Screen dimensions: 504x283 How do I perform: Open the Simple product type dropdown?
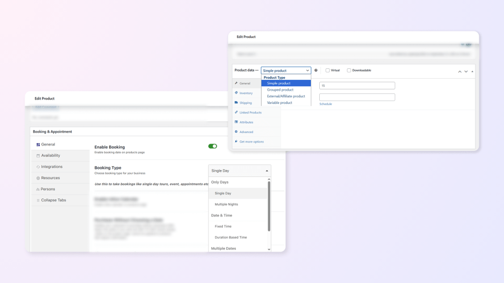[x=286, y=70]
